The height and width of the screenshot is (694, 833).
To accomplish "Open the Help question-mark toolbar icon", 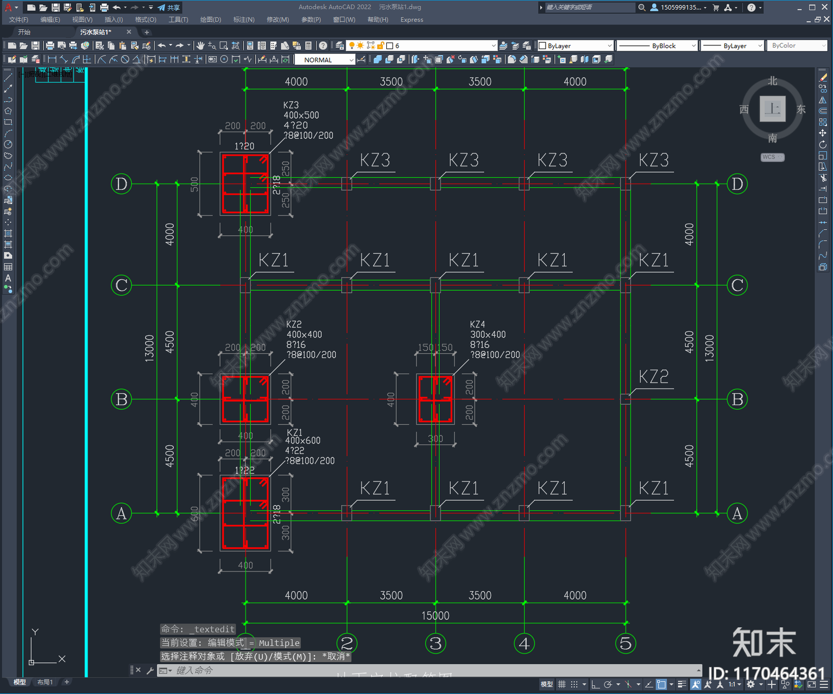I will (x=323, y=46).
